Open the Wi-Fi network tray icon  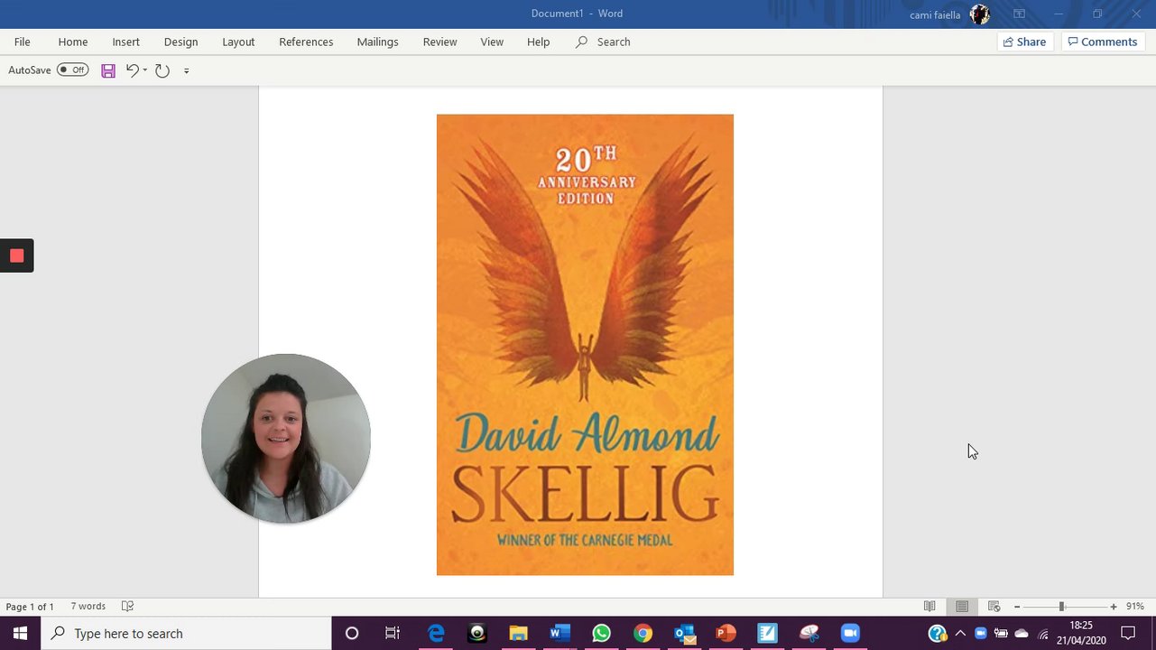(x=1043, y=634)
